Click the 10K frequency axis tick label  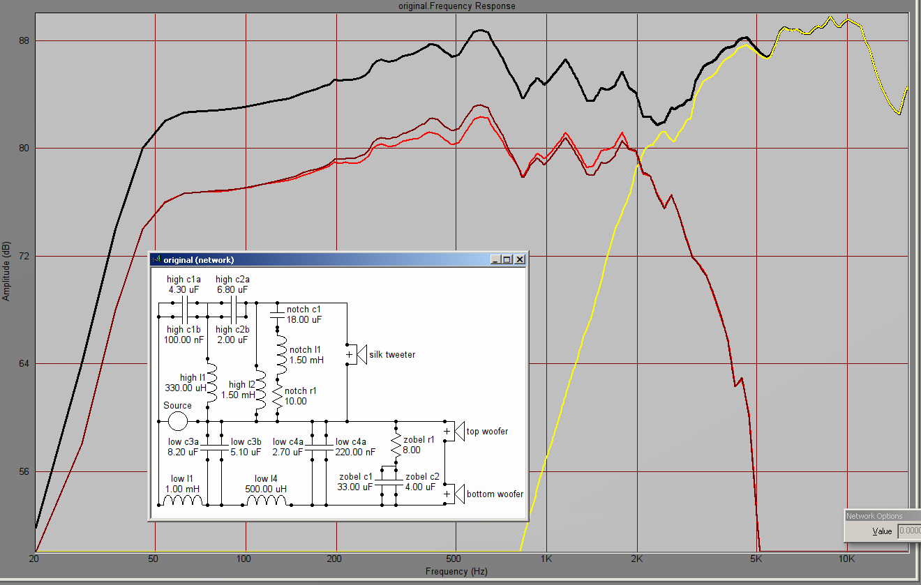pos(846,559)
